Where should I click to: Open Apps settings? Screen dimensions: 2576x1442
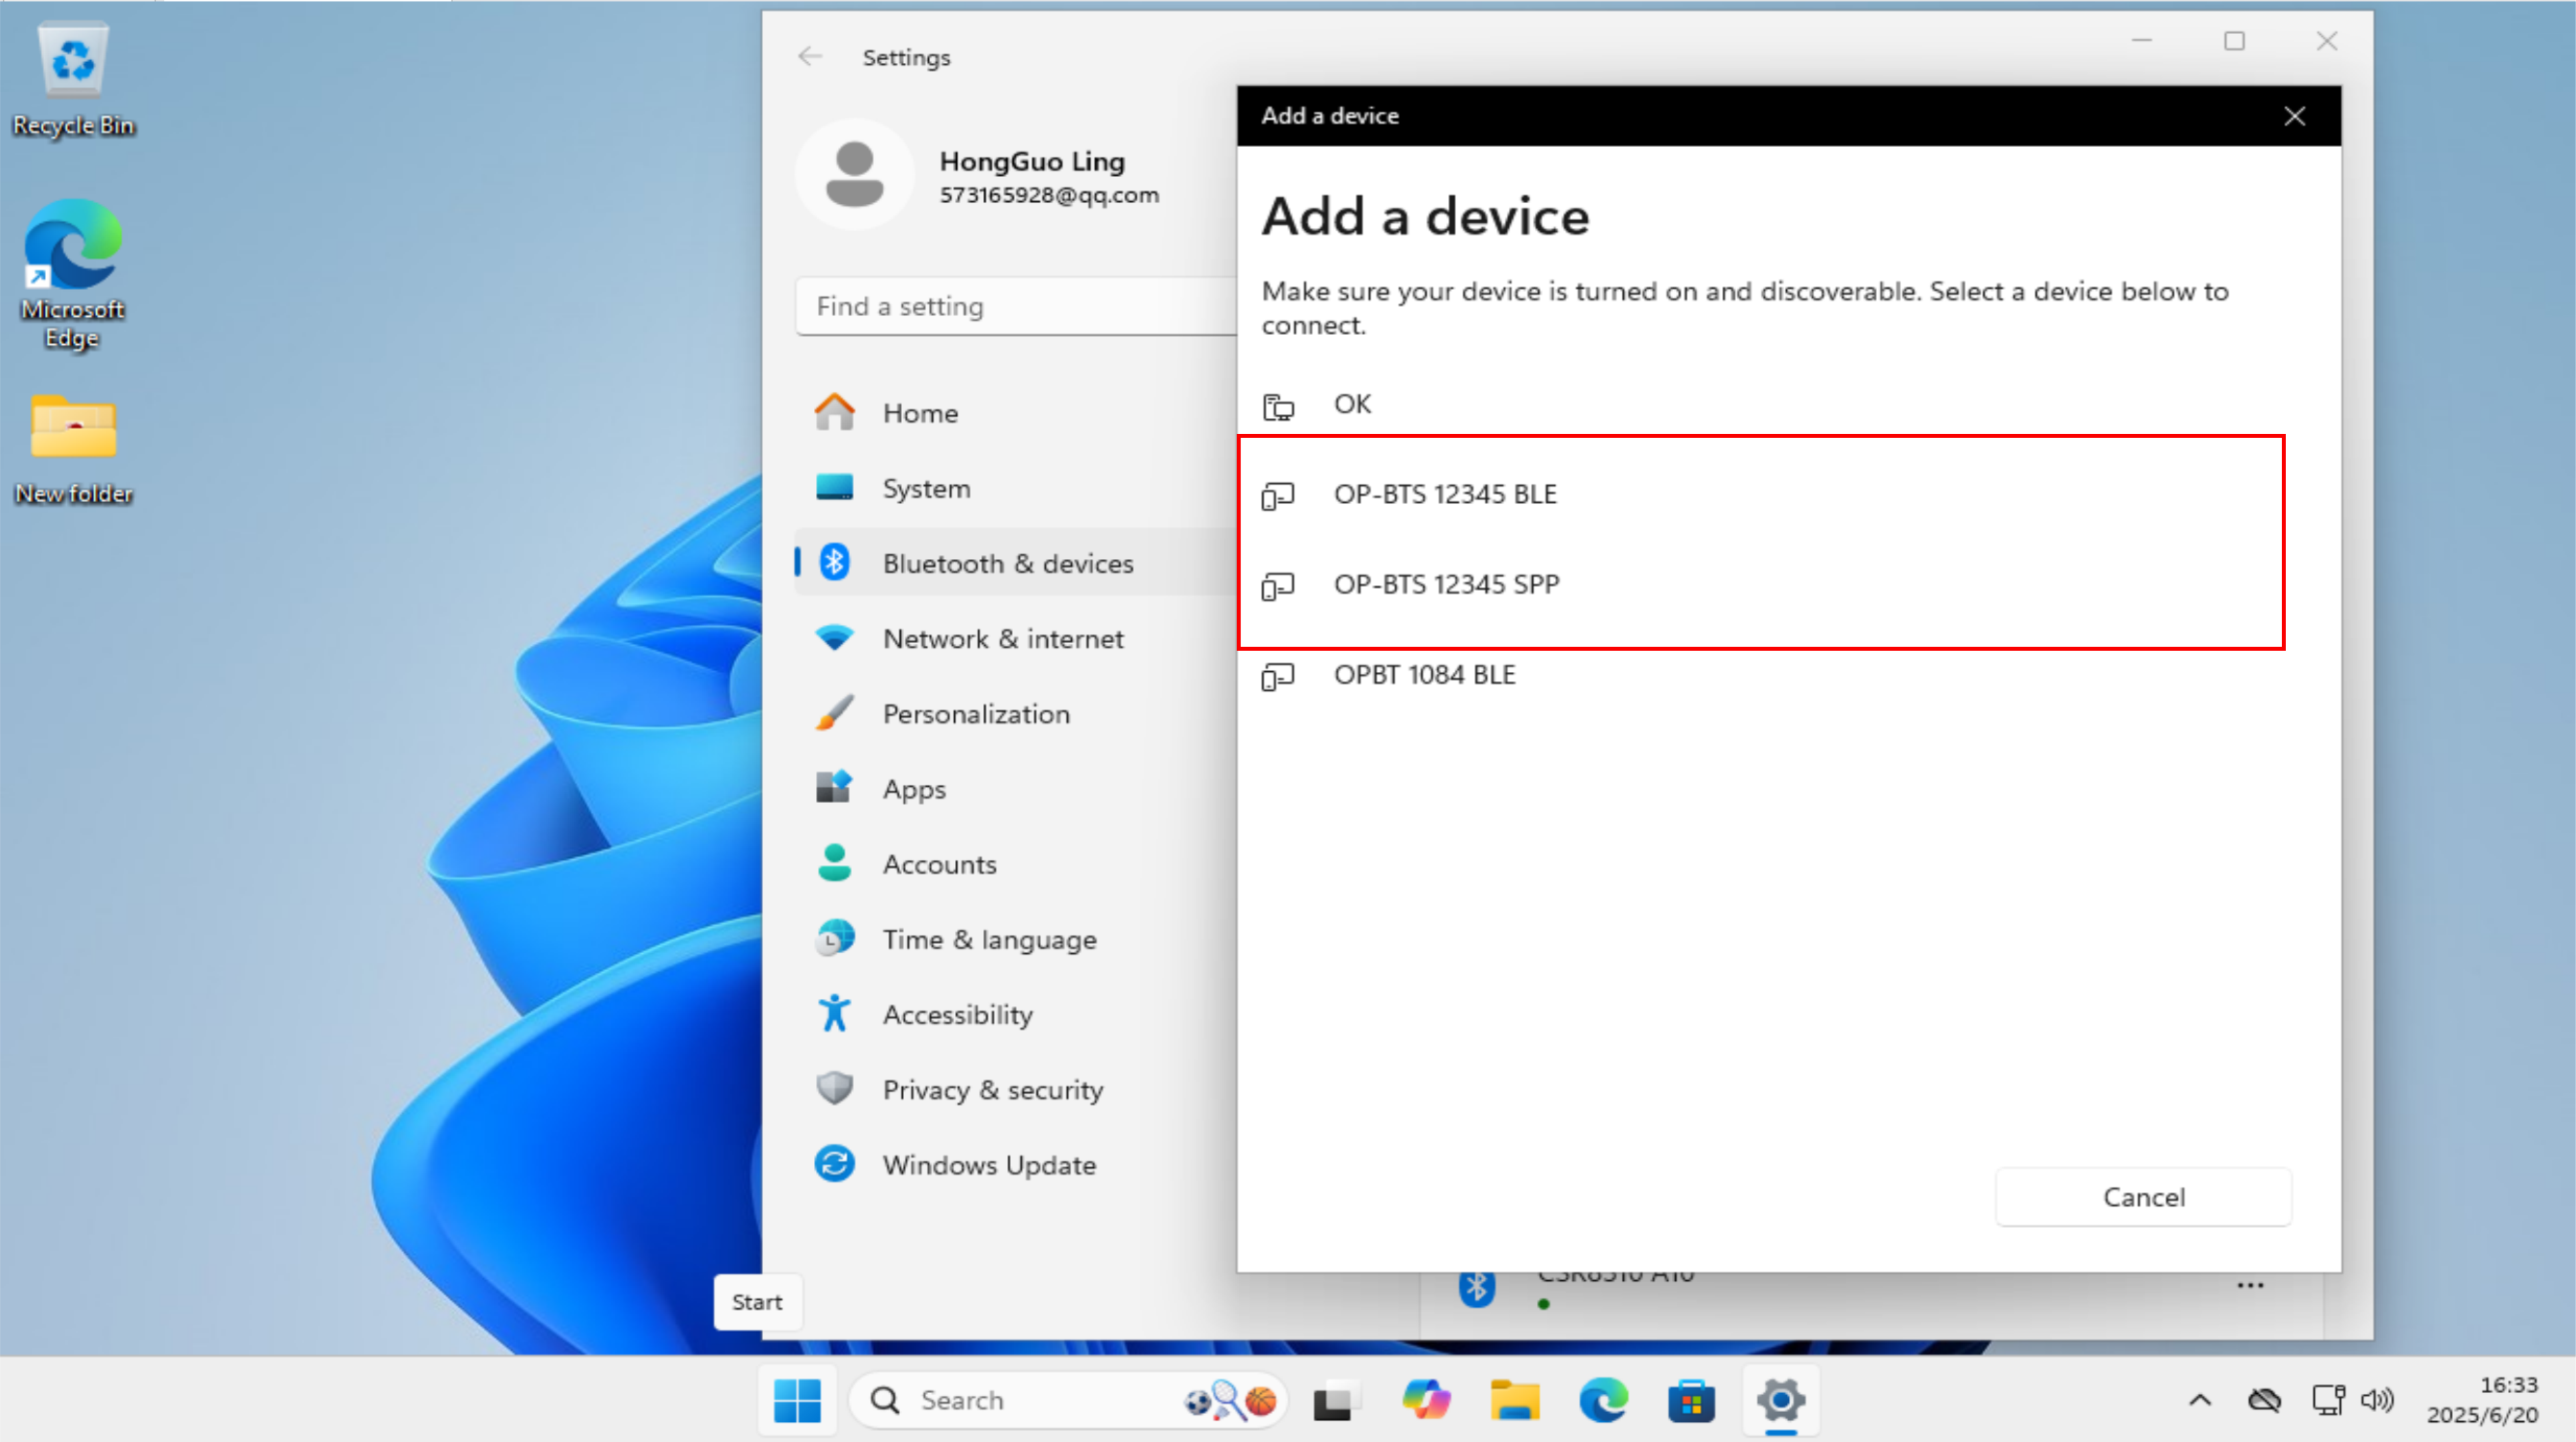tap(912, 788)
